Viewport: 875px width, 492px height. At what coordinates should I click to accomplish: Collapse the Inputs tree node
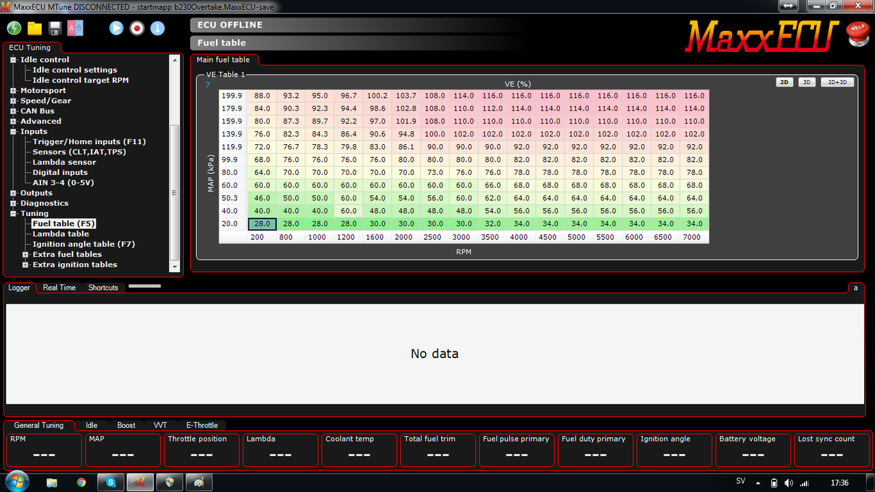coord(13,131)
